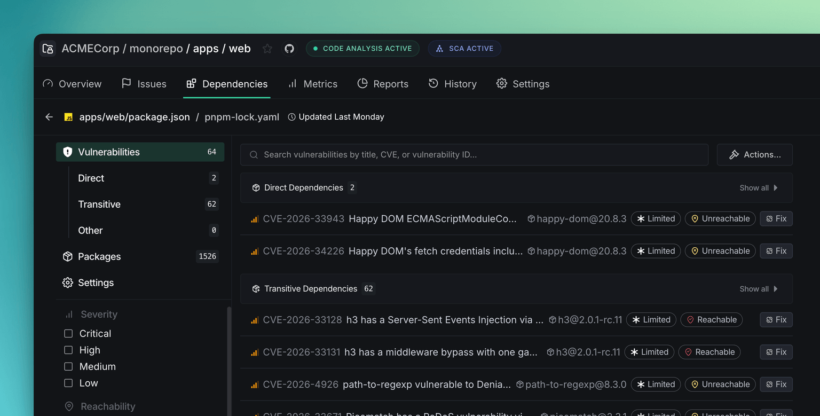Click the Reachable tag on CVE-2026-33128

tap(712, 320)
